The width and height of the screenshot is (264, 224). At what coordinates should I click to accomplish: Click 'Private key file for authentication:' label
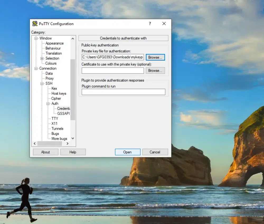point(106,51)
